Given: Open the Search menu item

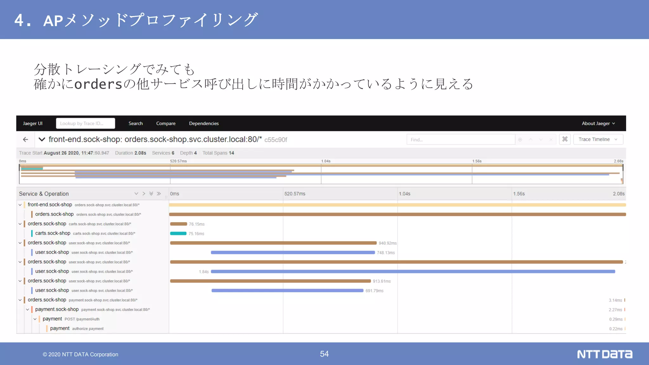Looking at the screenshot, I should (x=136, y=123).
